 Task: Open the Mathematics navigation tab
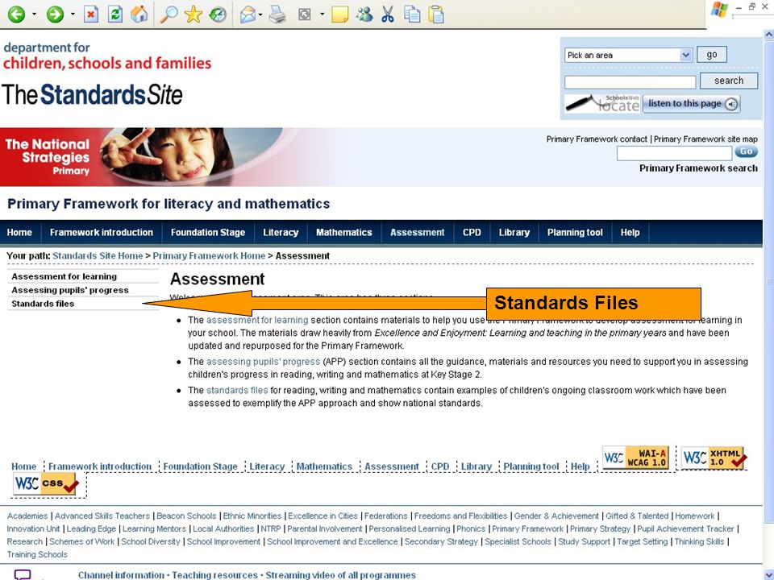(344, 232)
